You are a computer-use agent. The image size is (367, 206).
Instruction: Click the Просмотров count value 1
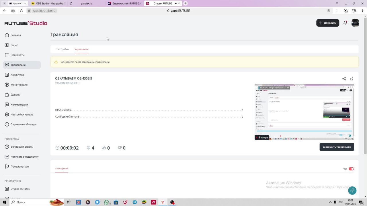click(242, 110)
